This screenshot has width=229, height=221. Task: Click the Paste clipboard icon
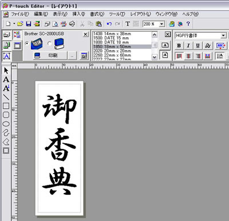(98, 24)
